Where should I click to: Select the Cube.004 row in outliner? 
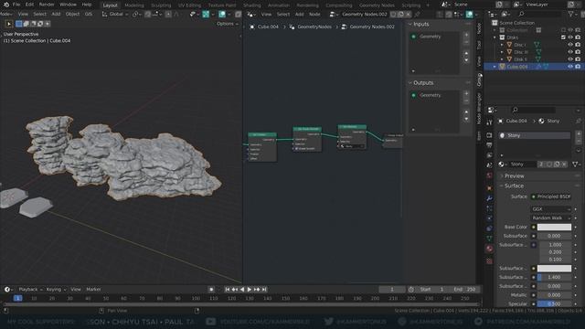tap(534, 67)
